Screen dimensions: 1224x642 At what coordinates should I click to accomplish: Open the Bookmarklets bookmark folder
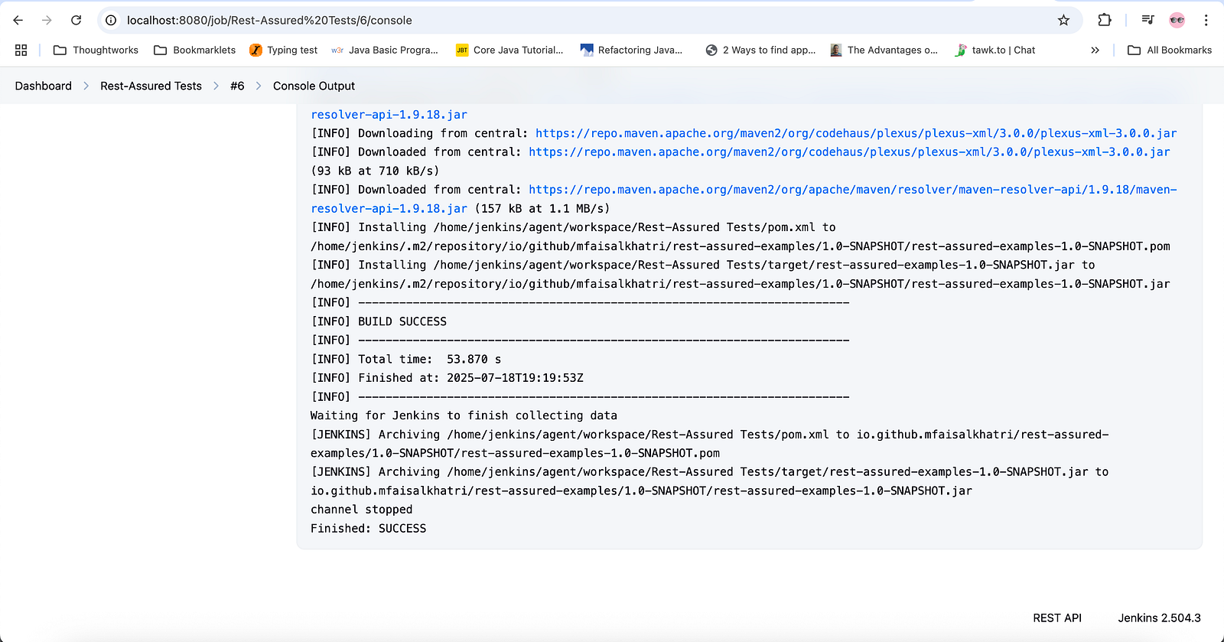(195, 50)
